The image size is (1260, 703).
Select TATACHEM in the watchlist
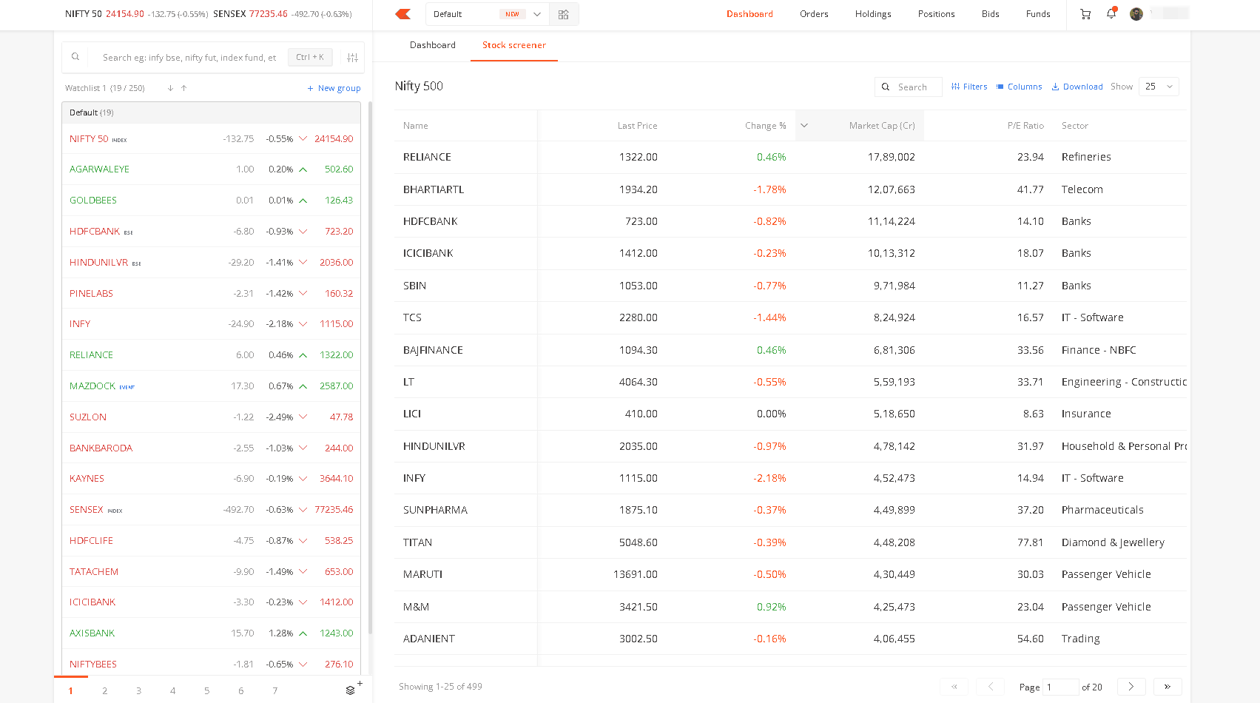(211, 572)
